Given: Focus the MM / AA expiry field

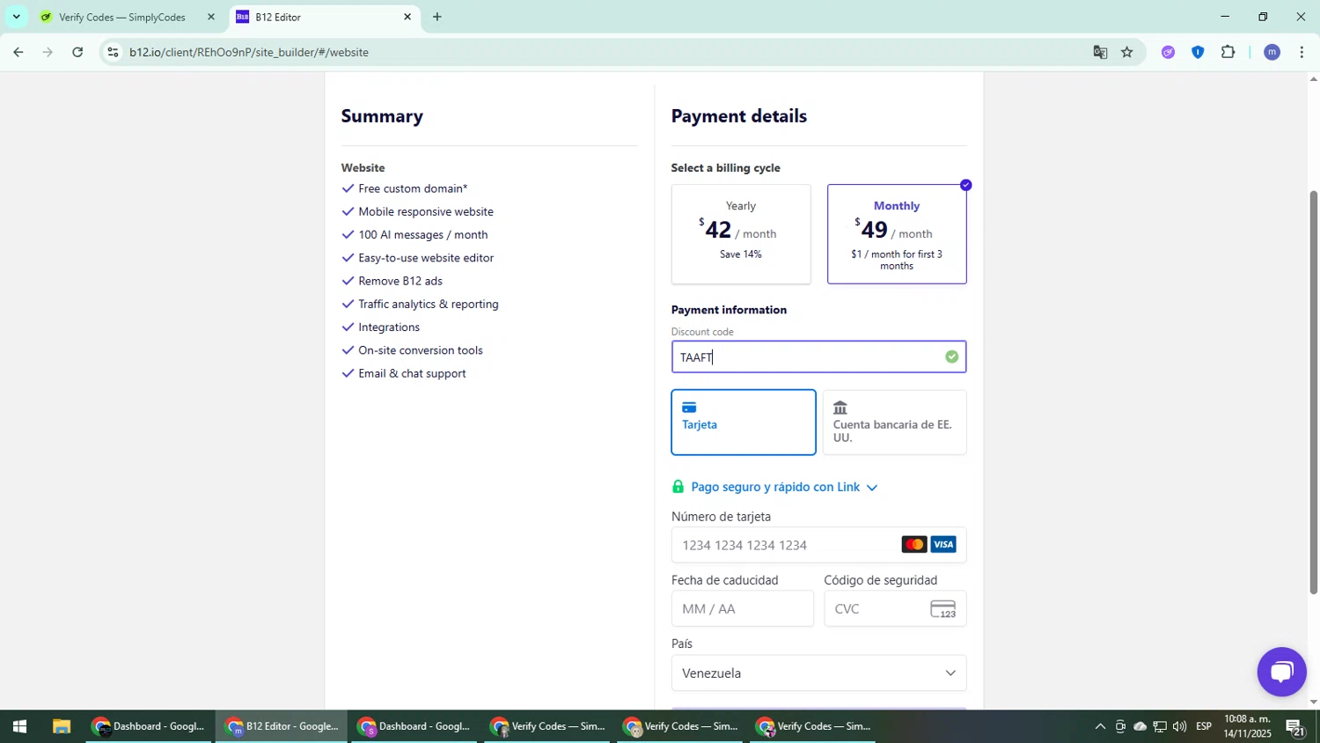Looking at the screenshot, I should tap(743, 609).
